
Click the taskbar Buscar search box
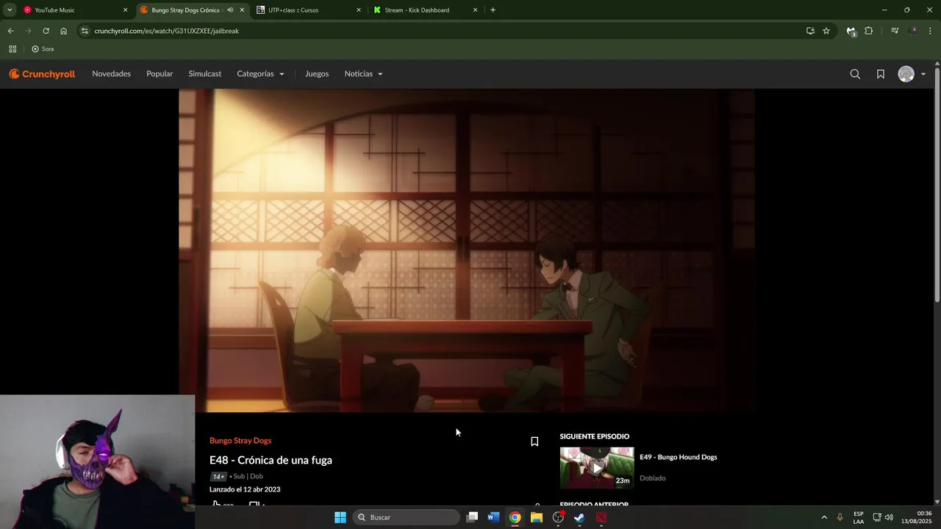click(x=406, y=517)
